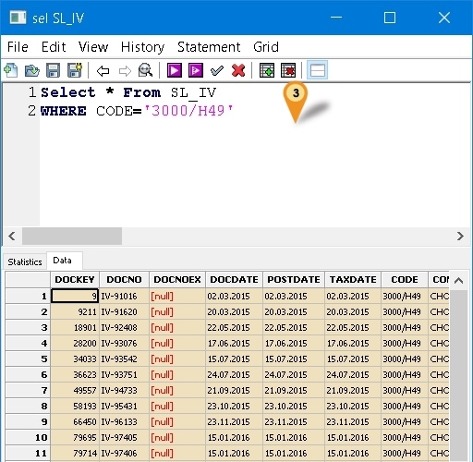
Task: Click DOCKEY cell 79714
Action: coord(75,453)
